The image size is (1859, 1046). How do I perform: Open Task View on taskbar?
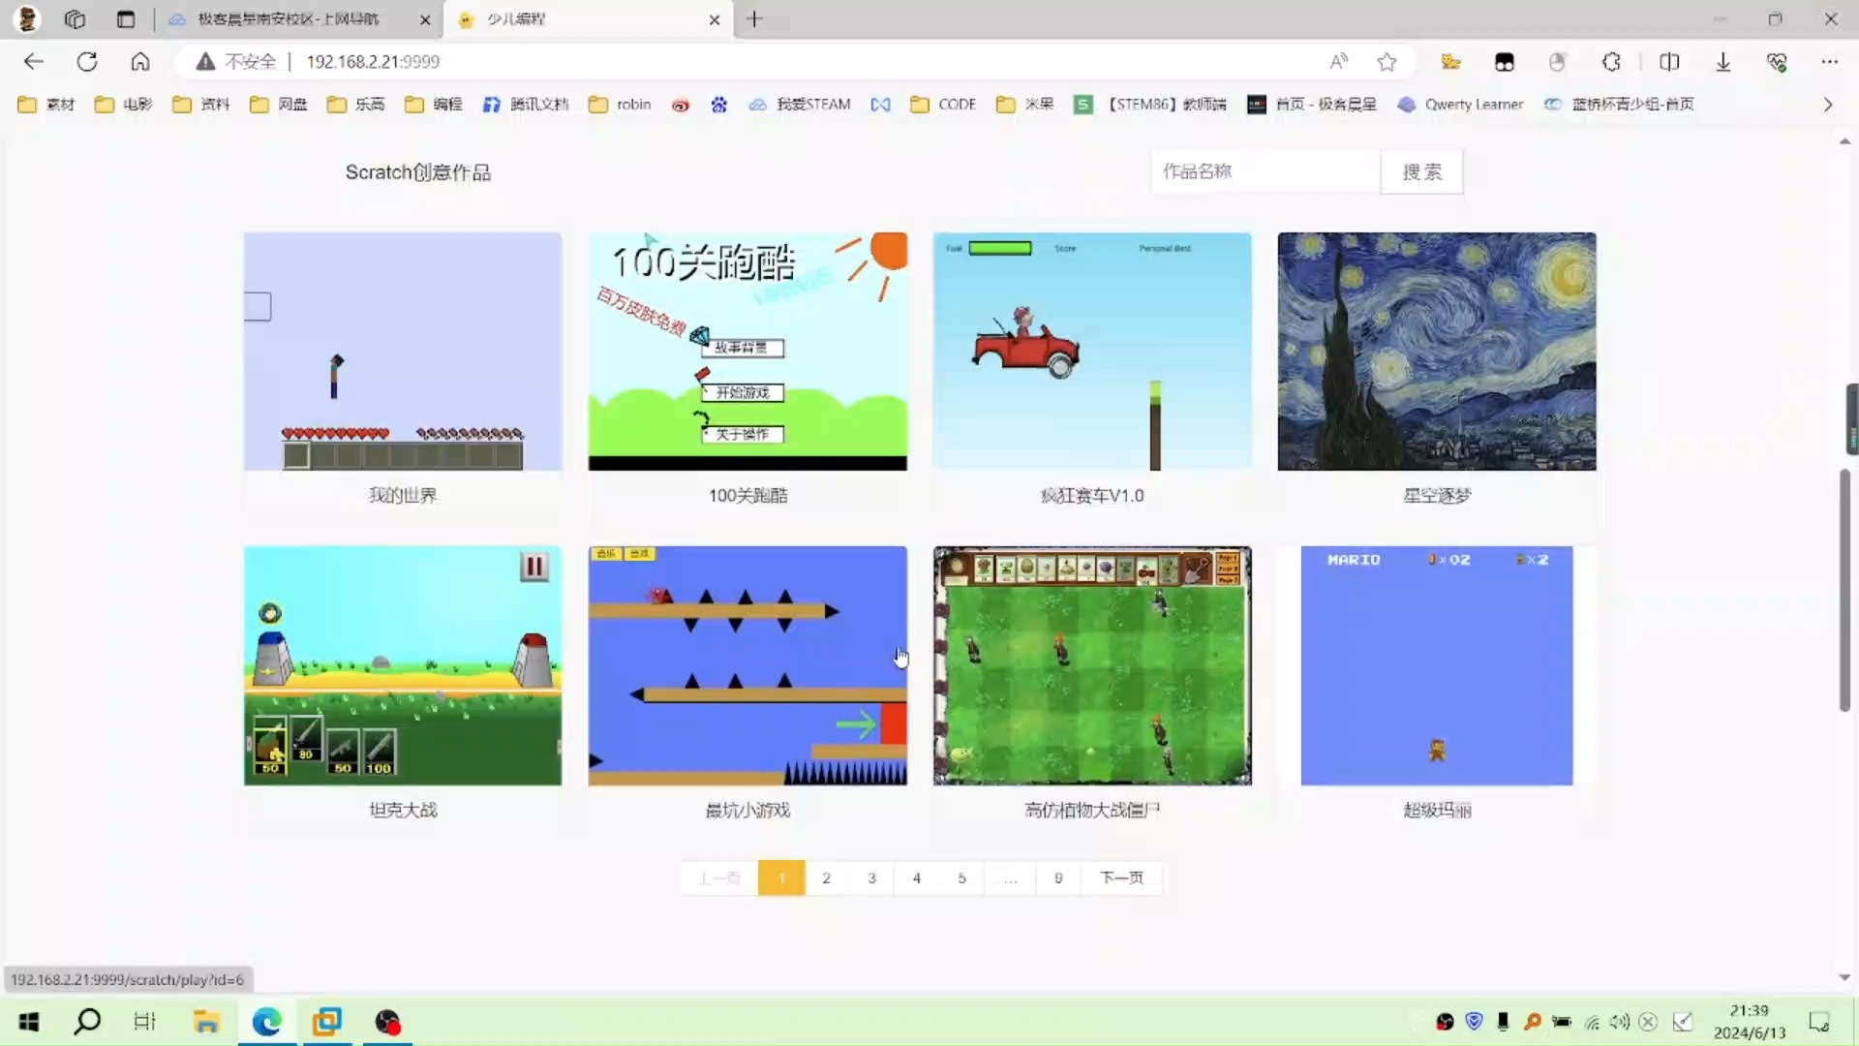[145, 1022]
